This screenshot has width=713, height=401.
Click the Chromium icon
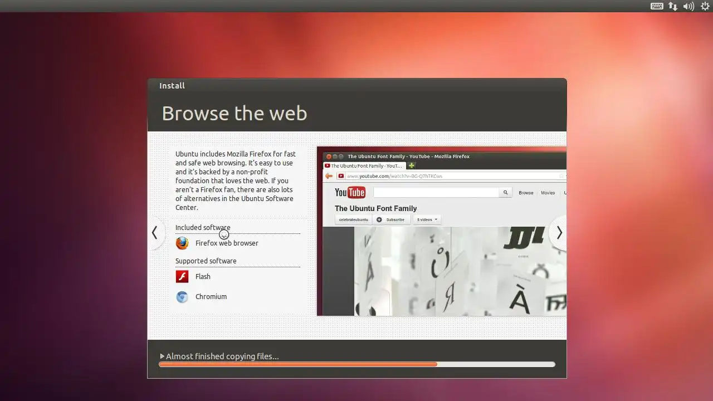click(182, 297)
